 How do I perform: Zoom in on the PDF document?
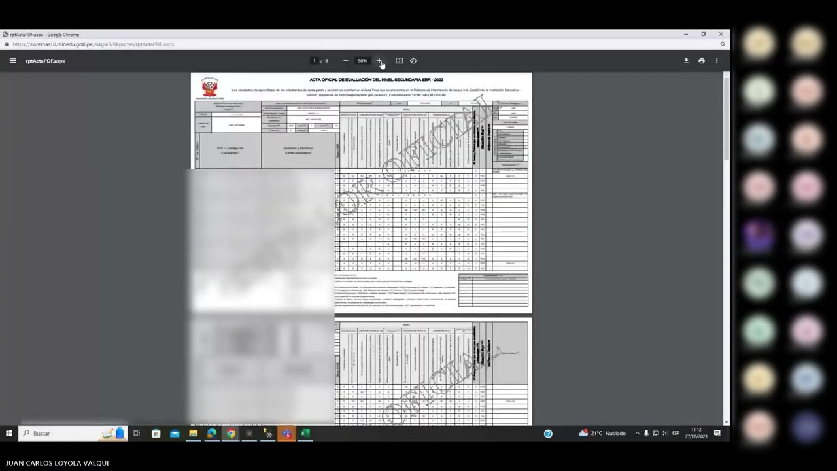click(379, 61)
